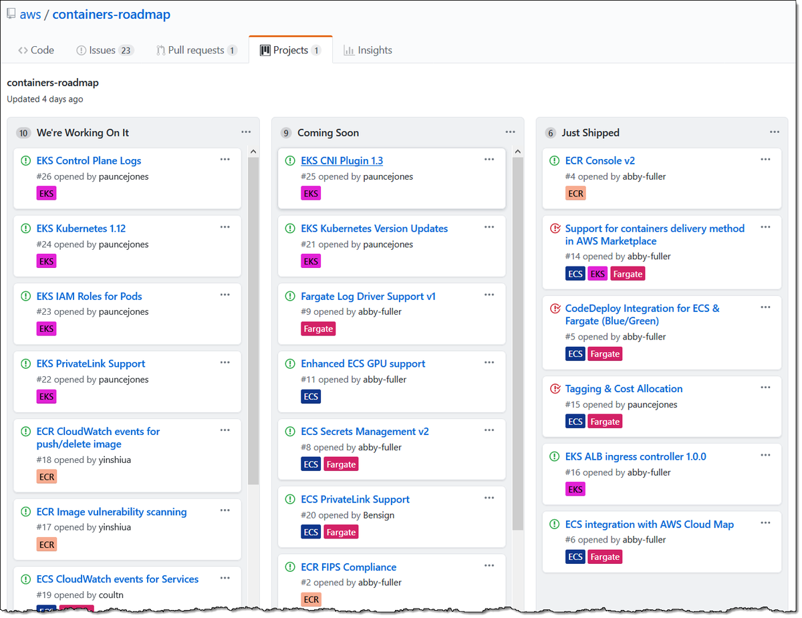The image size is (802, 618).
Task: Open the card menu for EKS Control Plane Logs
Action: [x=225, y=160]
